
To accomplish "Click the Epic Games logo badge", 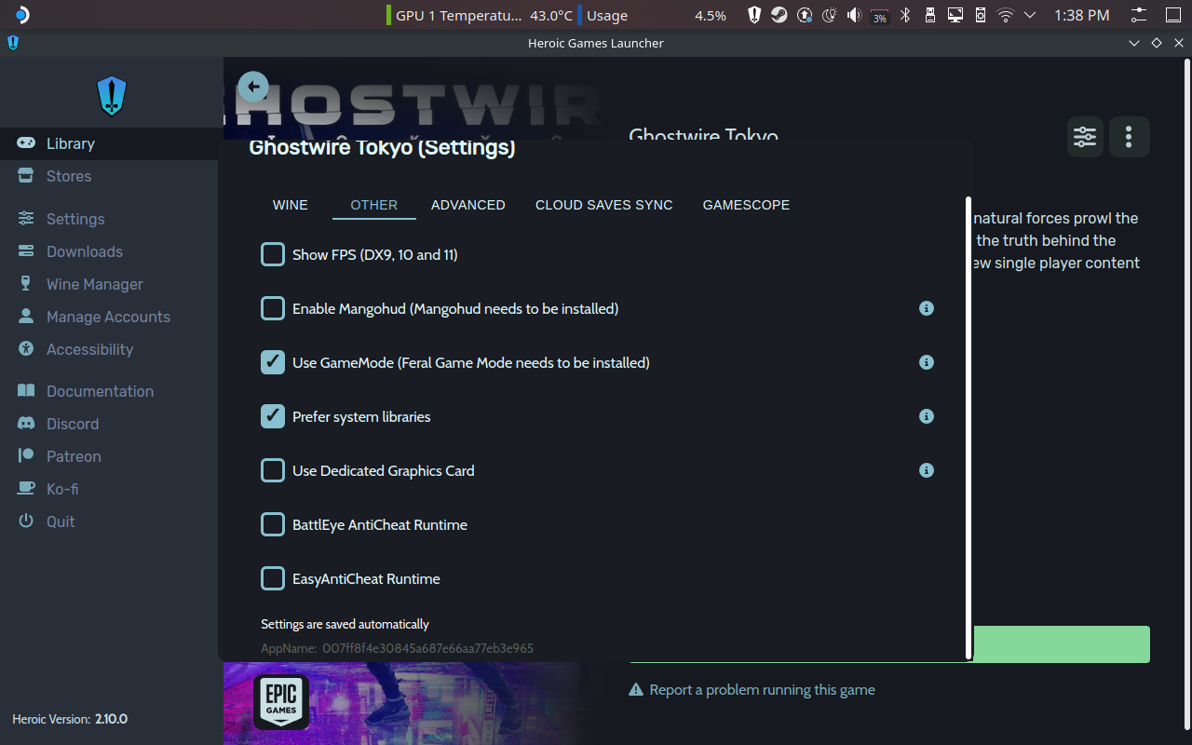I will (x=280, y=701).
